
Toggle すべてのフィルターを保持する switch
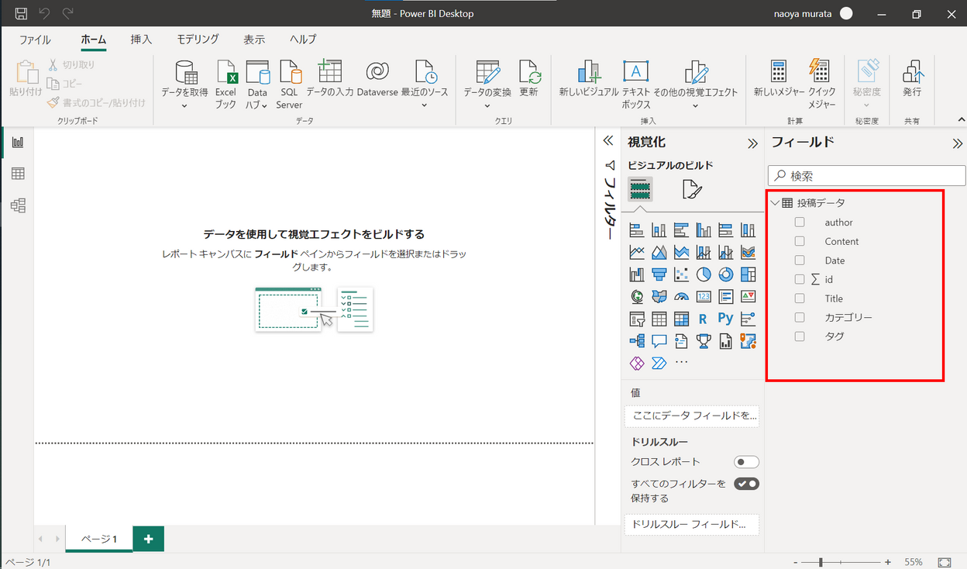747,484
